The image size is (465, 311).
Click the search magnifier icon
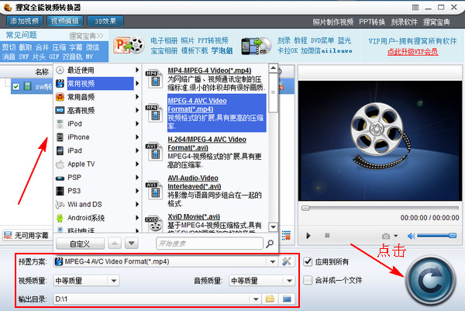pyautogui.click(x=270, y=244)
